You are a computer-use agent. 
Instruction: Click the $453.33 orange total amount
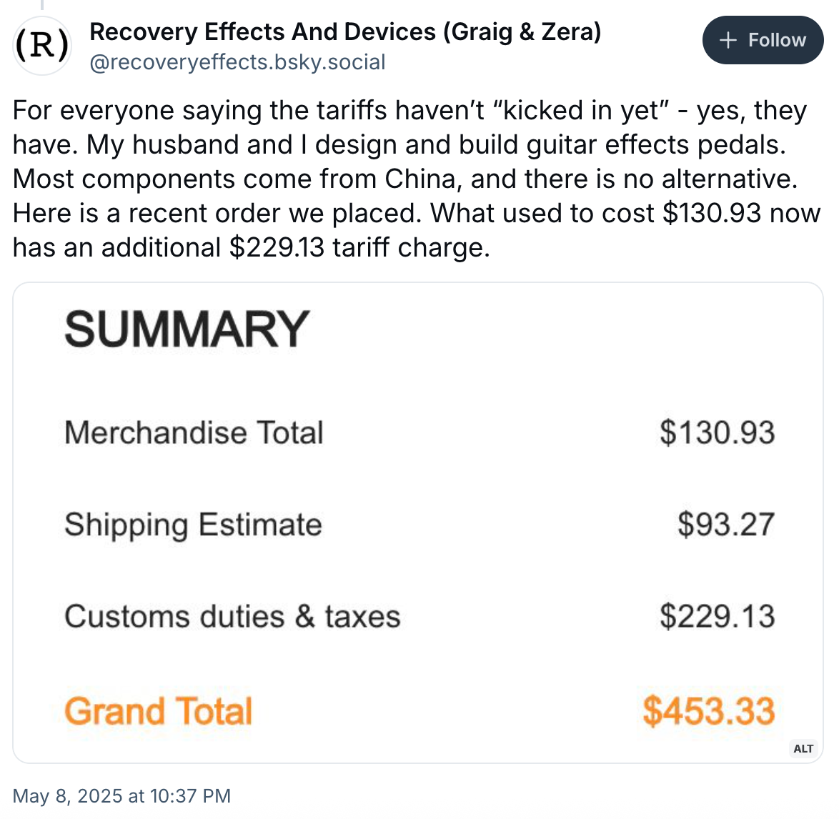pyautogui.click(x=708, y=710)
